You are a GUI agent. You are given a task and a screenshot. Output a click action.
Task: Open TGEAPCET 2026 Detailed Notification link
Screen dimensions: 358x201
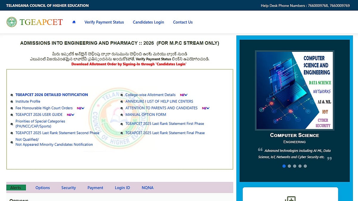click(52, 95)
